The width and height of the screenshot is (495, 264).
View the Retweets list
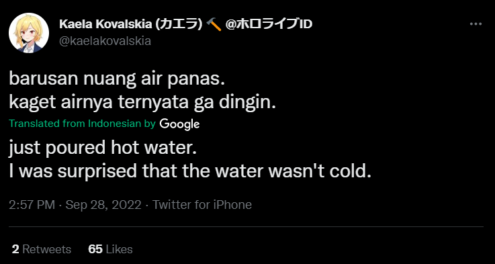[42, 249]
